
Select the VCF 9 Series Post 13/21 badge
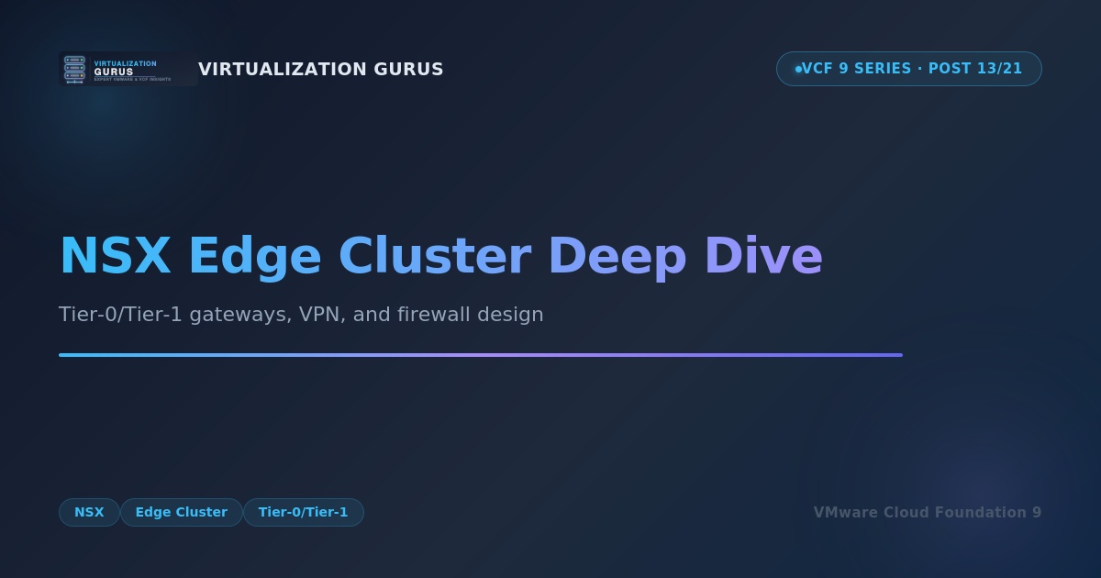(x=909, y=69)
